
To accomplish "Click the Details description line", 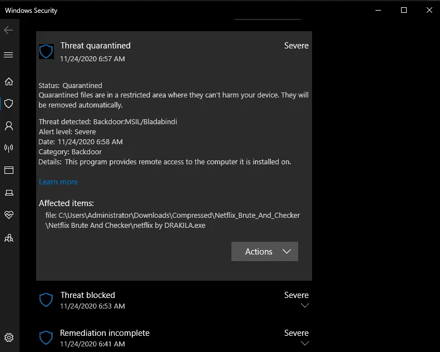I will [x=165, y=162].
